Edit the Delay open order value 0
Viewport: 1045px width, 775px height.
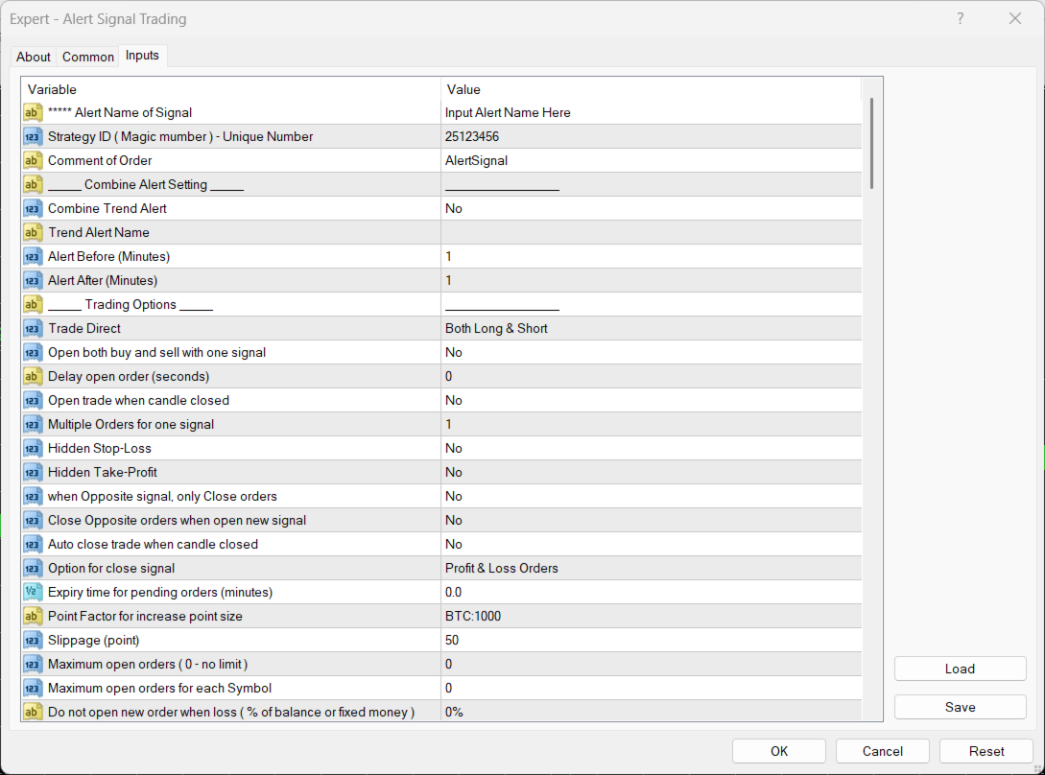coord(652,377)
